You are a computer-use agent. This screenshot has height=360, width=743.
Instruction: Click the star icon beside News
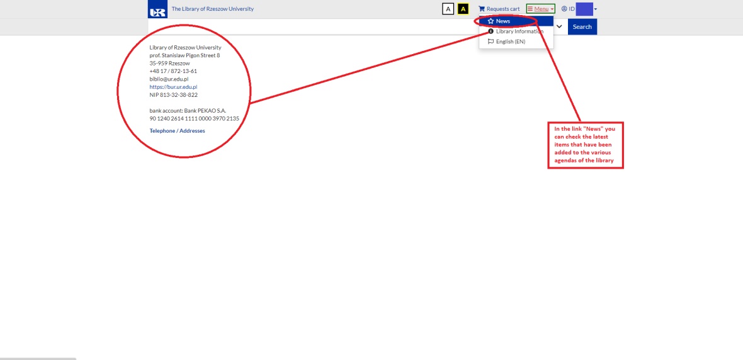(491, 21)
